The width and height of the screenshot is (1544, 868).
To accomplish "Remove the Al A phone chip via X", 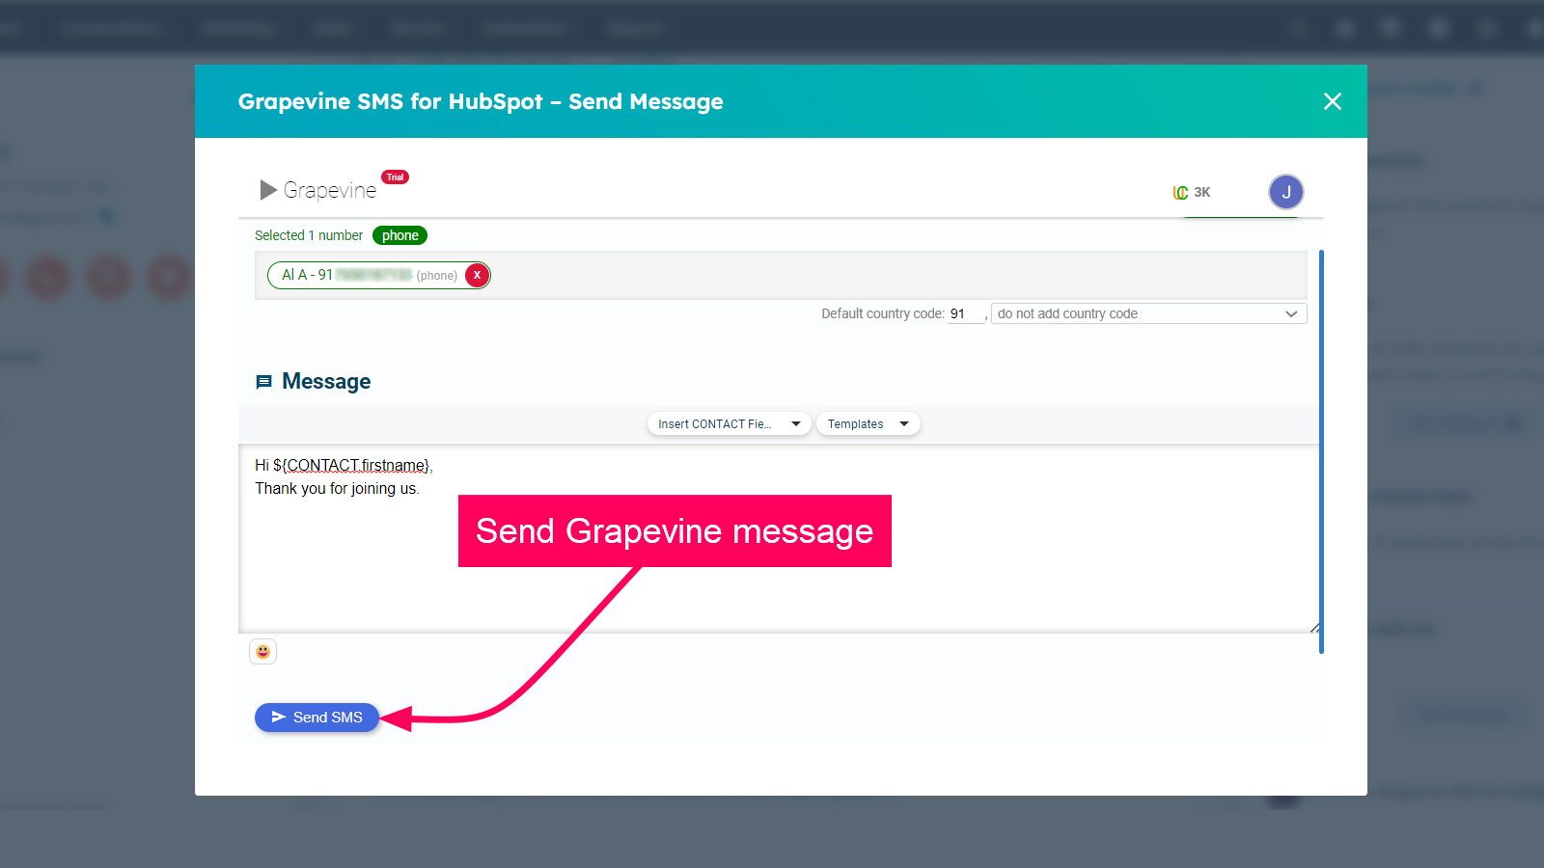I will (x=476, y=275).
